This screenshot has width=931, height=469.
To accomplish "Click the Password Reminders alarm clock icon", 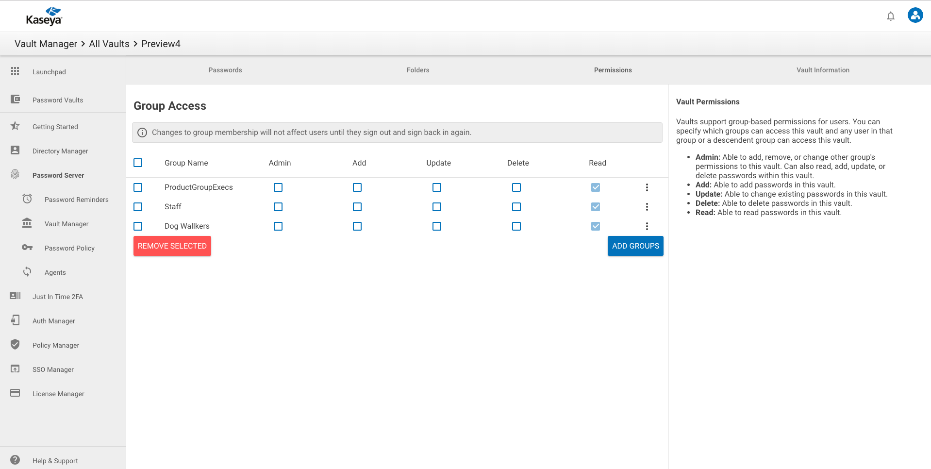I will click(27, 199).
